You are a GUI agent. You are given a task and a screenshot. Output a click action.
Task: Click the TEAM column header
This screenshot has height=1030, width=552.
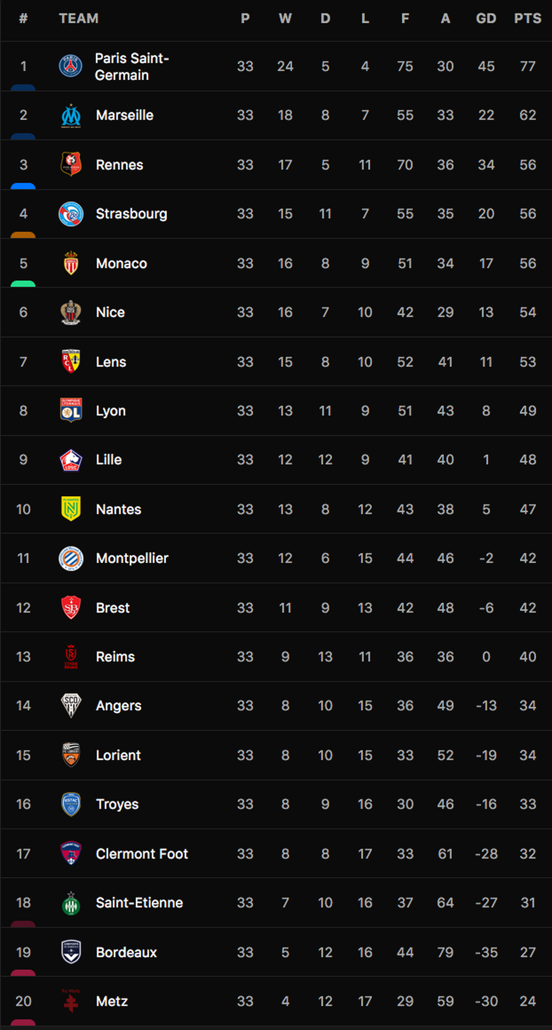pos(79,19)
